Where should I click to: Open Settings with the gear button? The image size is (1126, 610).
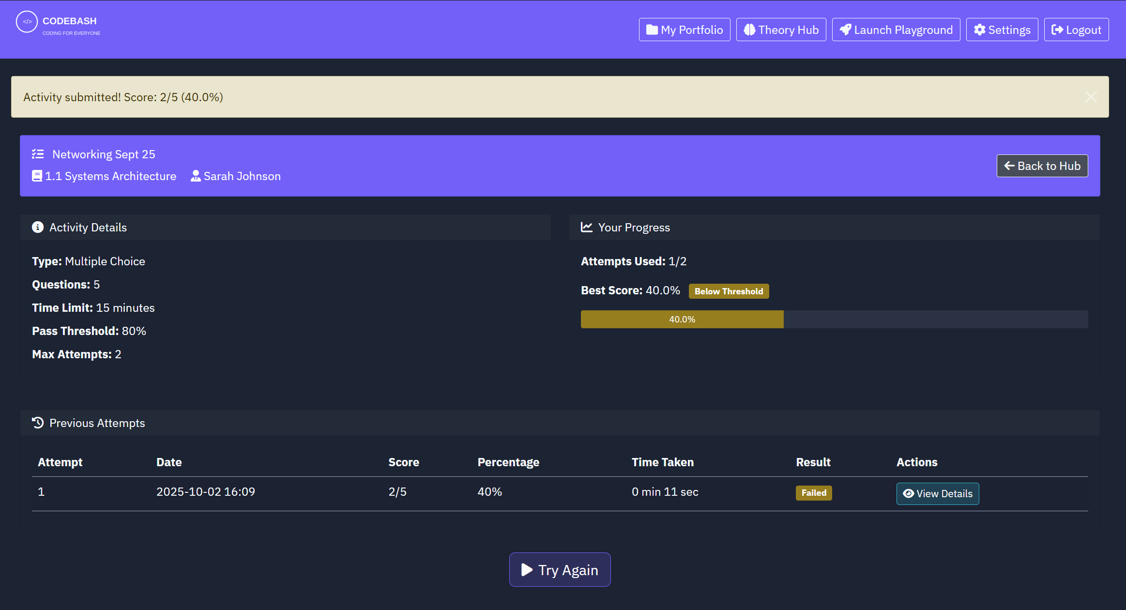point(1002,30)
